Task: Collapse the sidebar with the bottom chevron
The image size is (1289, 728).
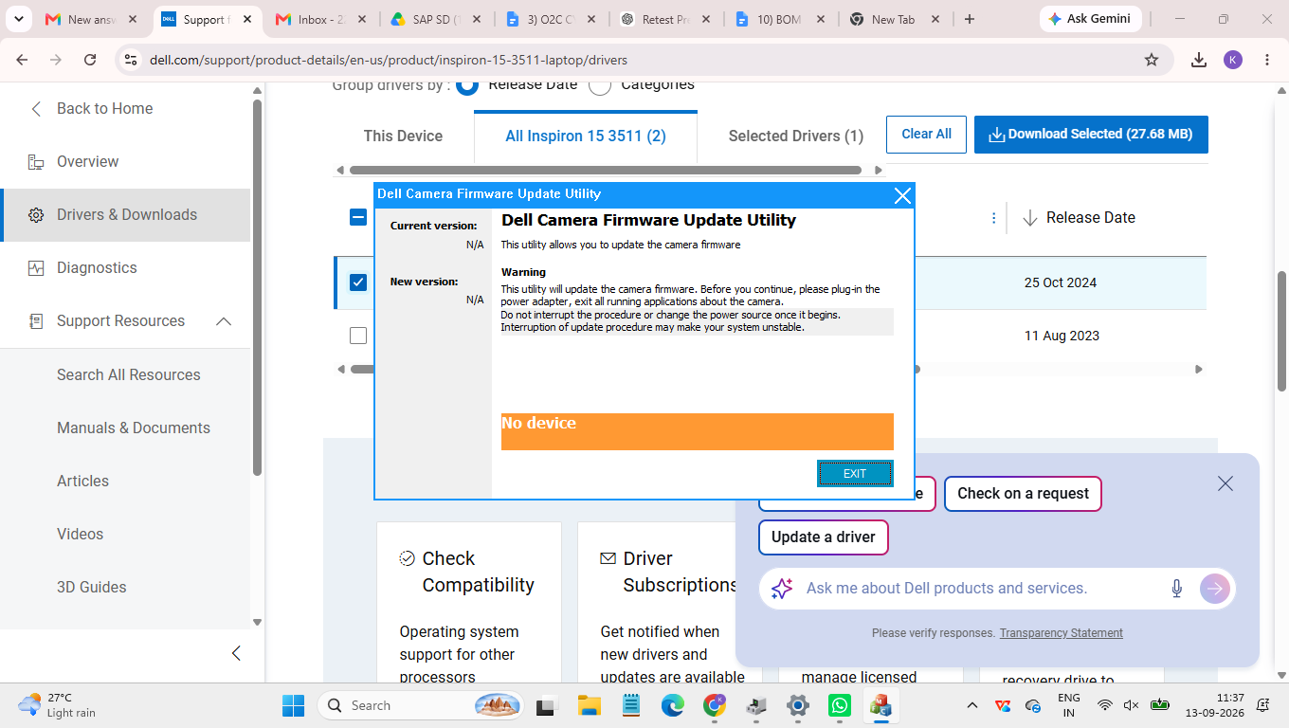Action: pyautogui.click(x=236, y=653)
